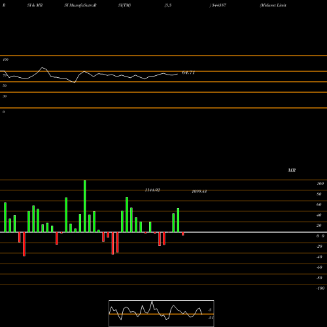Click the 80 label on MR axis
The image size is (327, 327).
pos(319,194)
